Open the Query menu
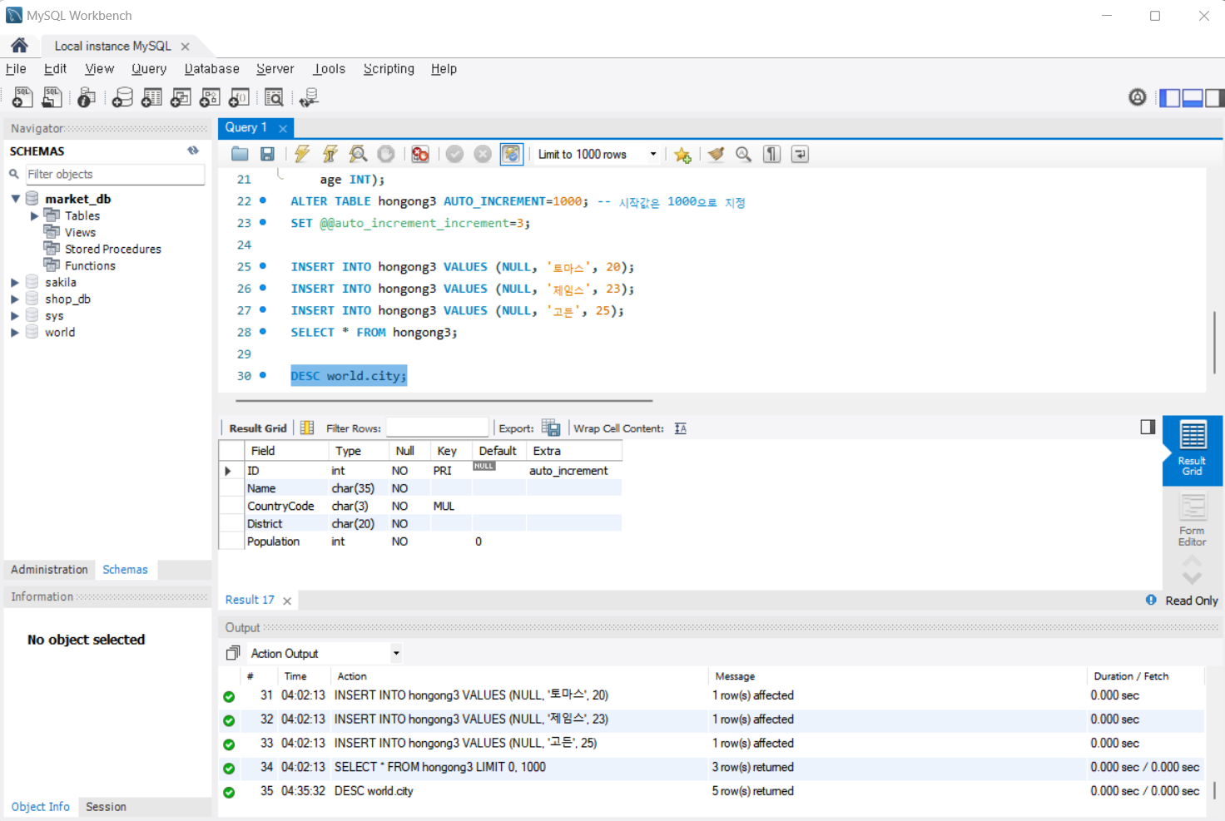The width and height of the screenshot is (1225, 821). pos(149,68)
